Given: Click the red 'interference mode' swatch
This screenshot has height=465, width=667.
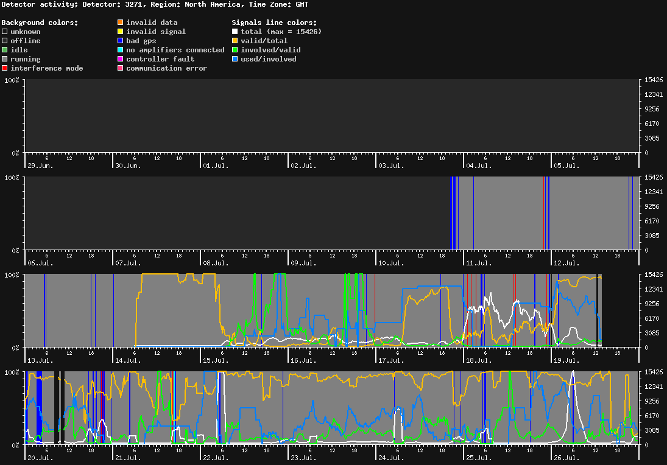Looking at the screenshot, I should click(5, 68).
